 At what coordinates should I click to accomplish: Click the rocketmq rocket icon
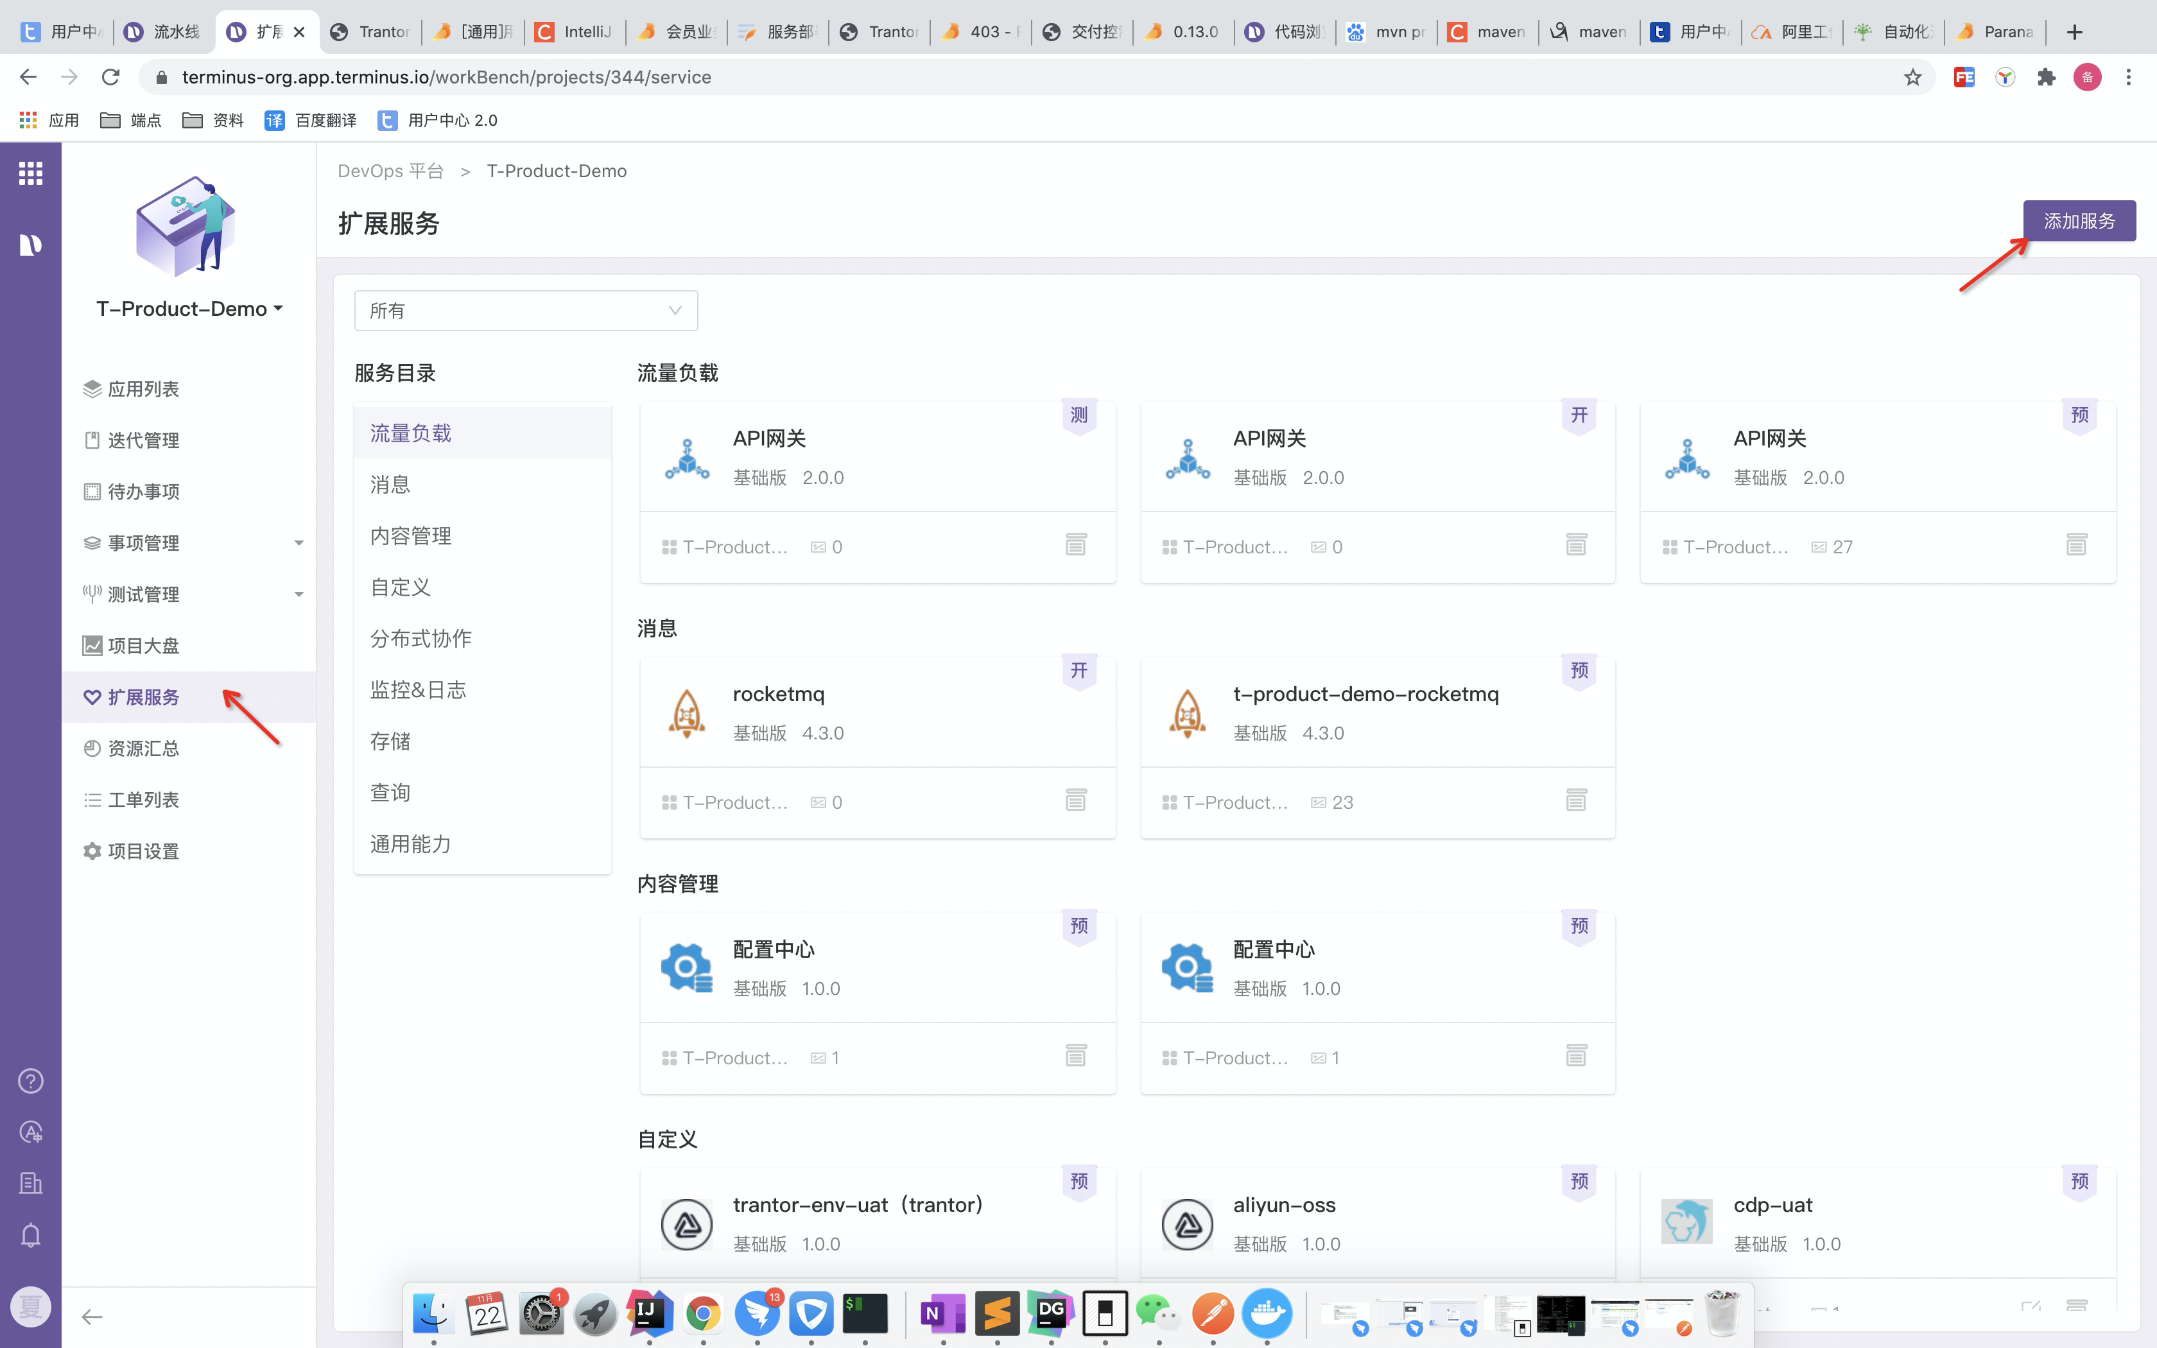click(x=686, y=713)
